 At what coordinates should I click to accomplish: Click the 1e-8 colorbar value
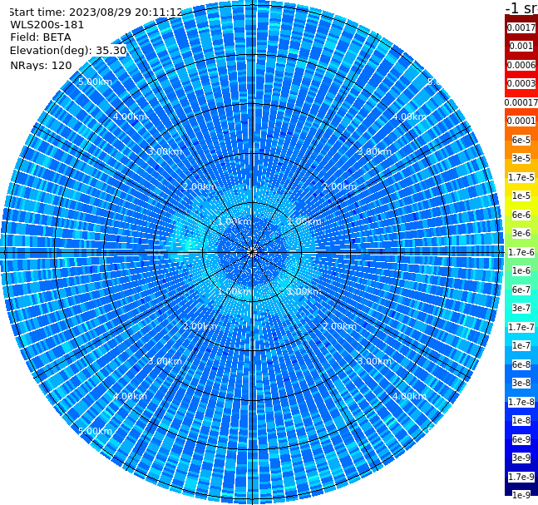pyautogui.click(x=521, y=420)
